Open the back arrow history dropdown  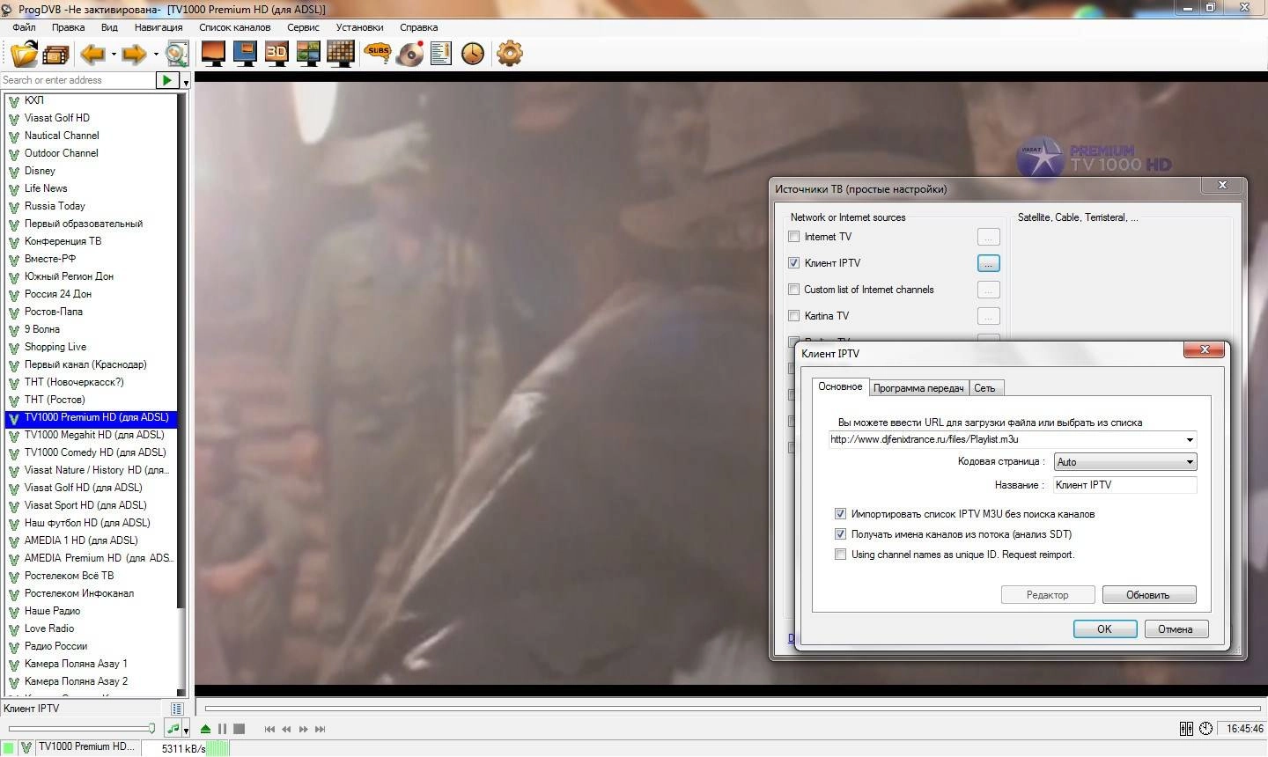[x=114, y=55]
